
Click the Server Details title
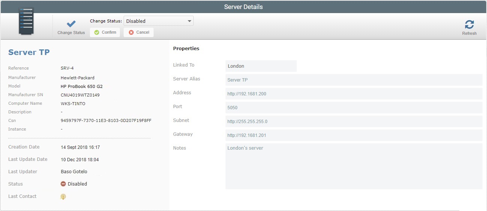(x=243, y=7)
